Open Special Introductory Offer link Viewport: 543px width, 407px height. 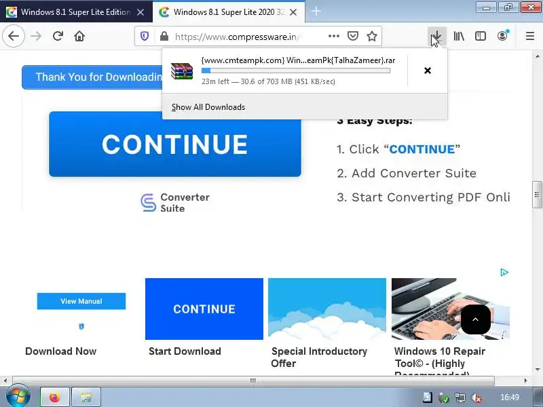pyautogui.click(x=319, y=357)
